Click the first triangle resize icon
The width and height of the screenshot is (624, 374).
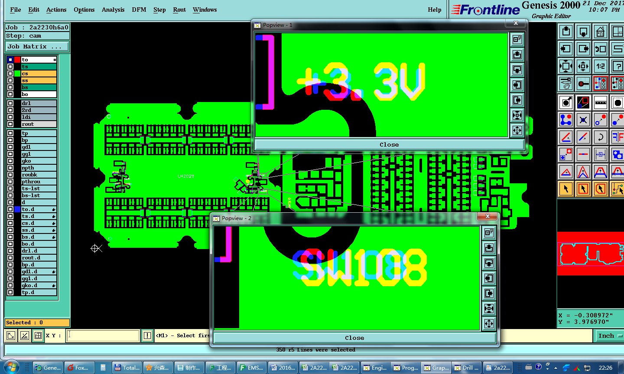[566, 172]
